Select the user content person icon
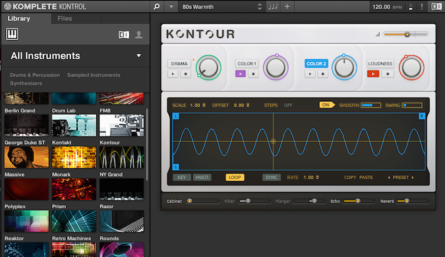 pos(139,35)
